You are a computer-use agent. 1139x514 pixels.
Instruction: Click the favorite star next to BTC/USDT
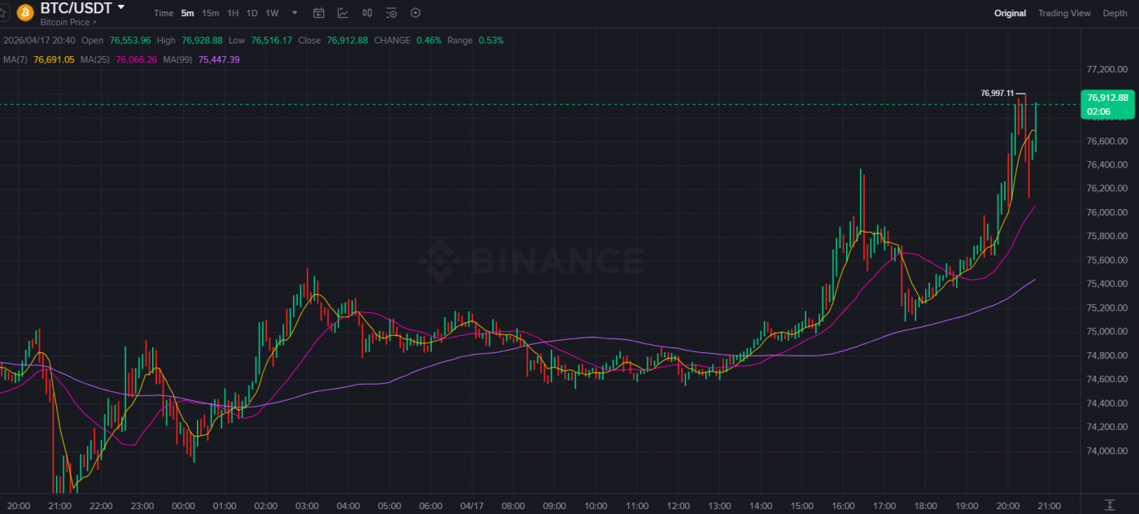click(2, 13)
